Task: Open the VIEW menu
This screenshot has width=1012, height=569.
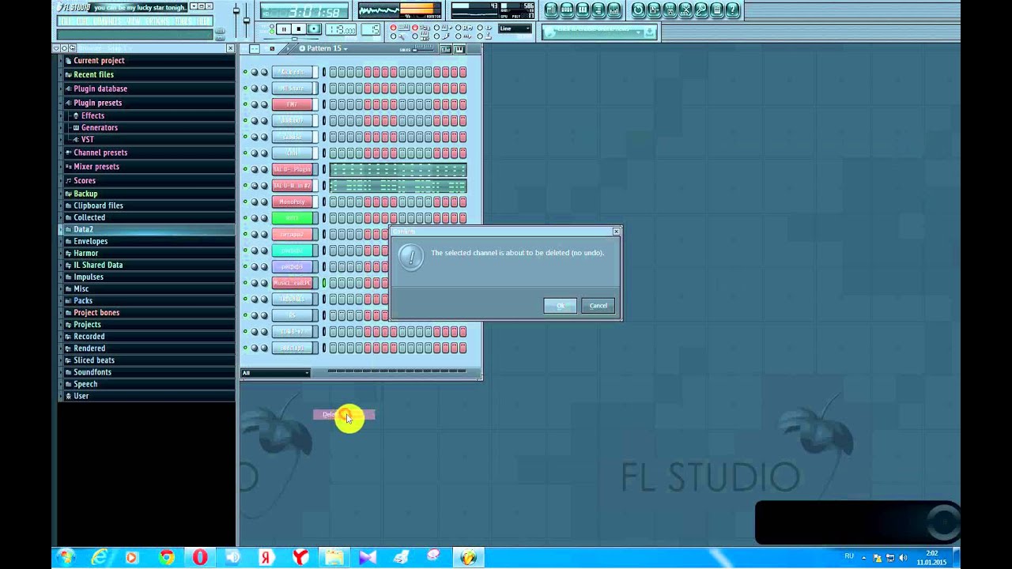Action: (134, 21)
